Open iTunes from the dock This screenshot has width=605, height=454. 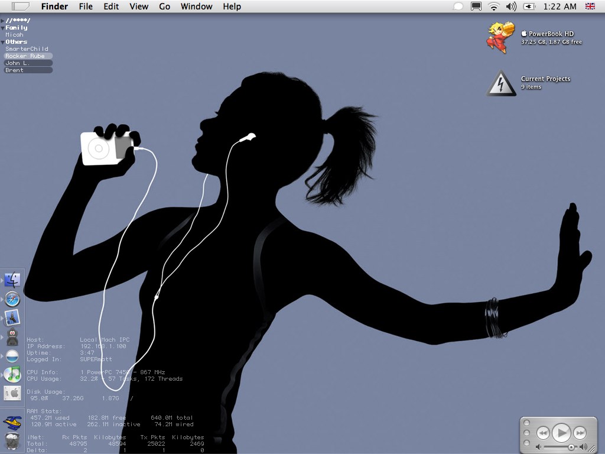(12, 374)
